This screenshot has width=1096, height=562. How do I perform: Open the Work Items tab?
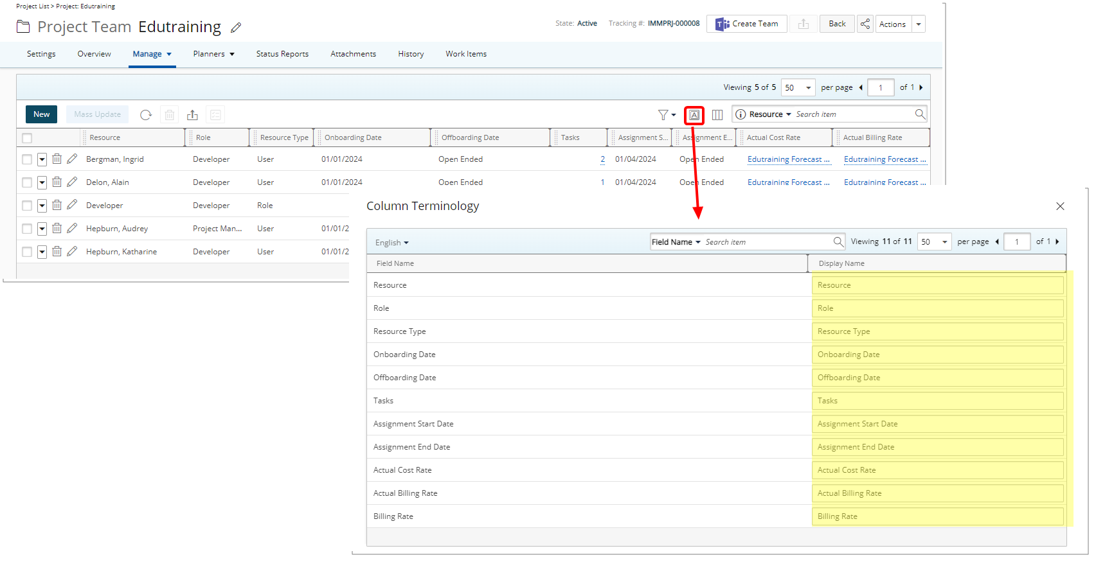tap(466, 54)
